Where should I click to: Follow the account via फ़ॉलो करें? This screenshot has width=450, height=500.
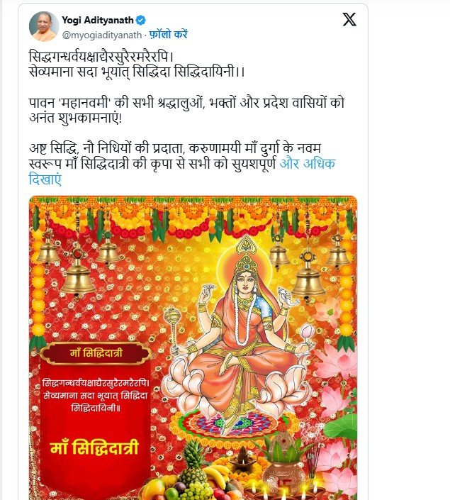click(x=168, y=35)
